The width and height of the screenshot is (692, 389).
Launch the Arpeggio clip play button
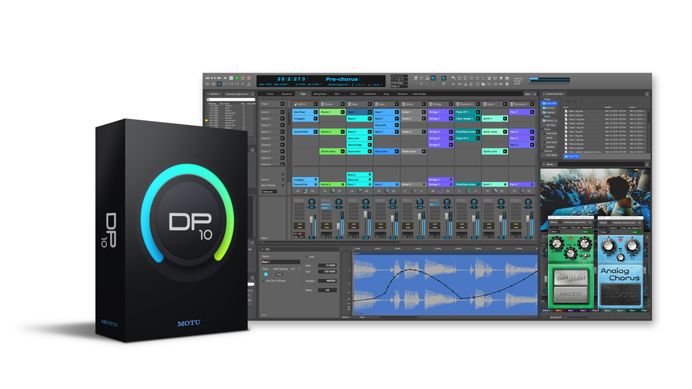pos(315,119)
